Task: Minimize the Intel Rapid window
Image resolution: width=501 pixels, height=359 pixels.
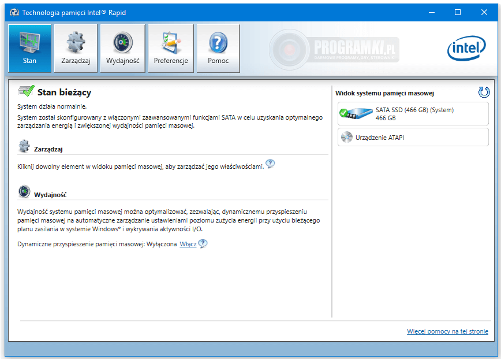Action: tap(432, 13)
